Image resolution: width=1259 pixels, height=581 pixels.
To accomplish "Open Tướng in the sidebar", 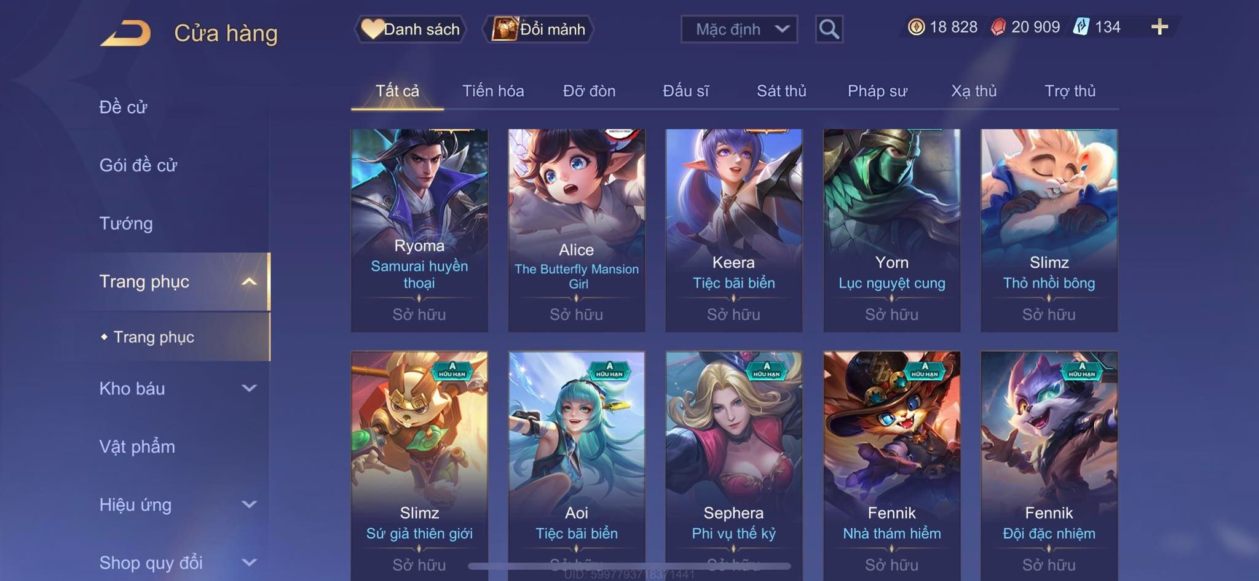I will 126,224.
